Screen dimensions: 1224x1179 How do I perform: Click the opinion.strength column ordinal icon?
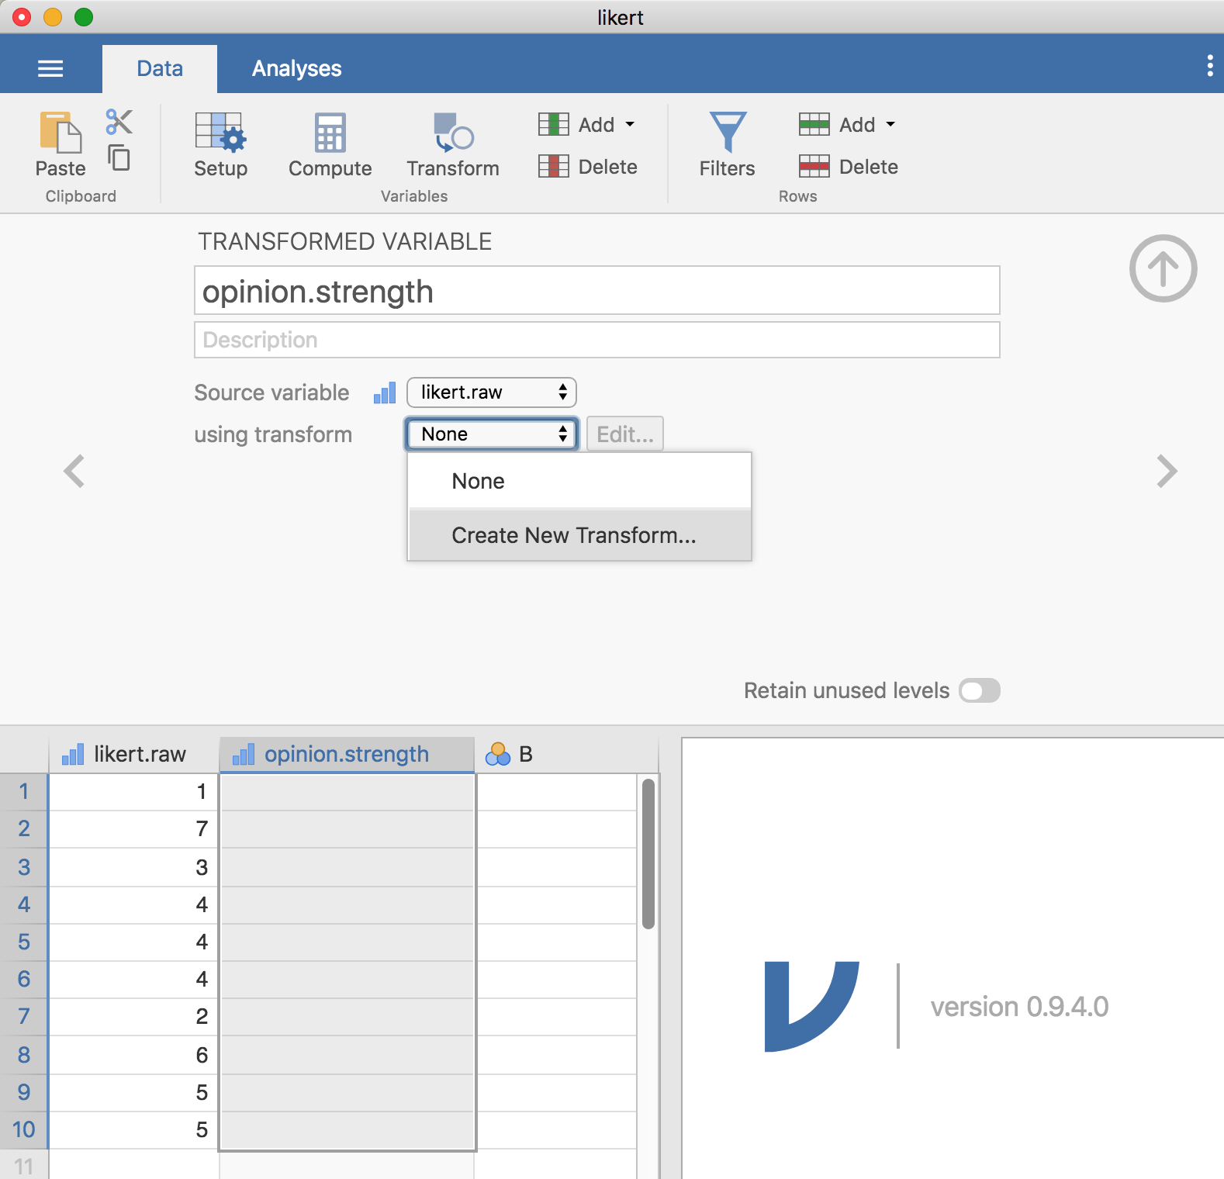pyautogui.click(x=244, y=754)
